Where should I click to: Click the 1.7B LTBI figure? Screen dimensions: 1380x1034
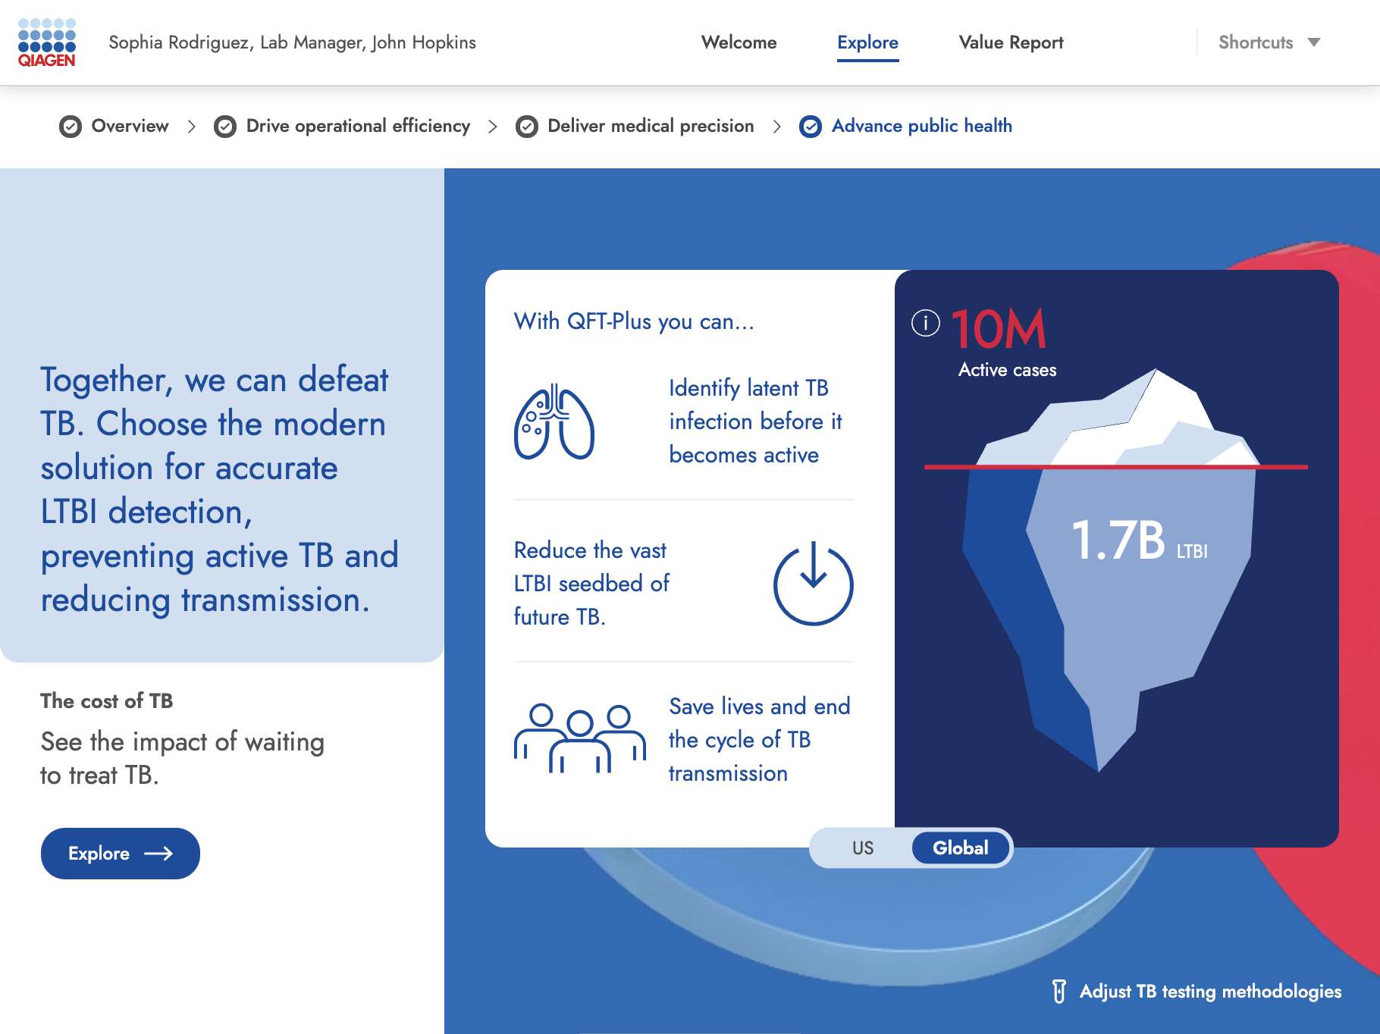tap(1139, 540)
